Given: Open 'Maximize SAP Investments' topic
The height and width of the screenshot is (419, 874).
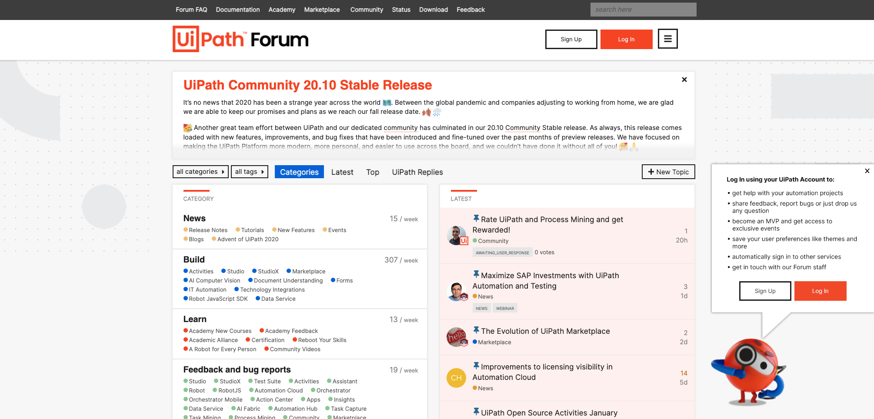Looking at the screenshot, I should [x=546, y=280].
